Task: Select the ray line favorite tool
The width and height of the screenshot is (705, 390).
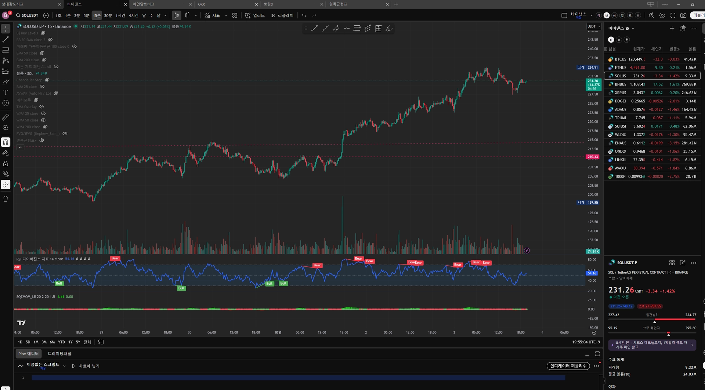Action: coord(325,29)
